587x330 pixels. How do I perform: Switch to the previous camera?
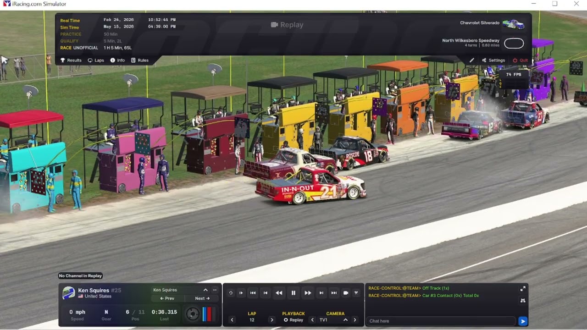pyautogui.click(x=312, y=320)
